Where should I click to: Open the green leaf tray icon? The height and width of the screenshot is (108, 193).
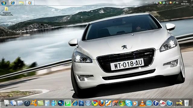click(x=160, y=3)
